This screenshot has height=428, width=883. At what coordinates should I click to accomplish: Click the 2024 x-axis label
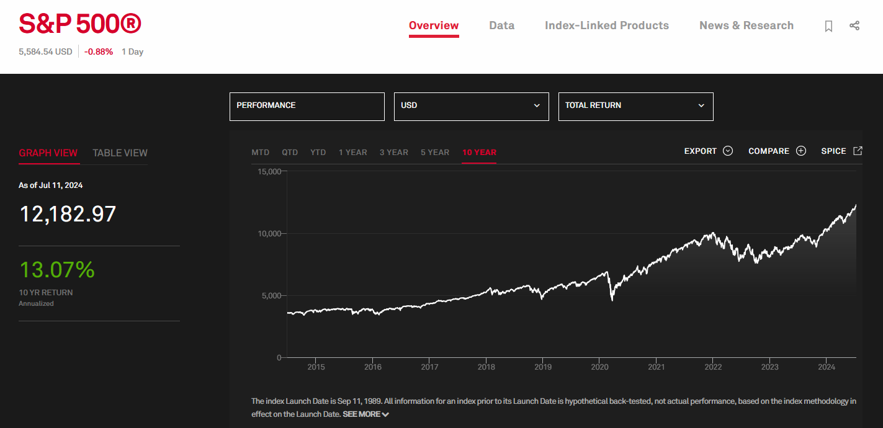(827, 367)
